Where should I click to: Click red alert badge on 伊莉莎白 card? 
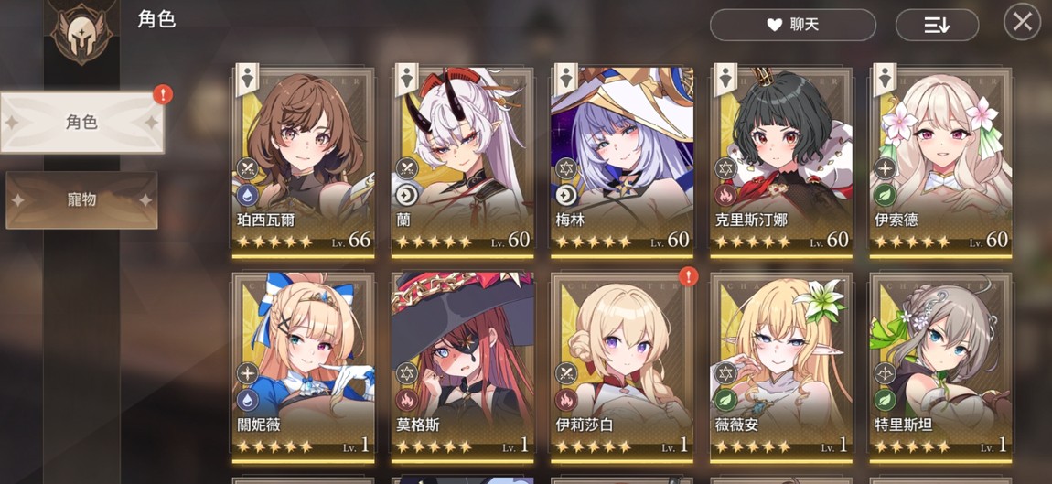pyautogui.click(x=688, y=276)
